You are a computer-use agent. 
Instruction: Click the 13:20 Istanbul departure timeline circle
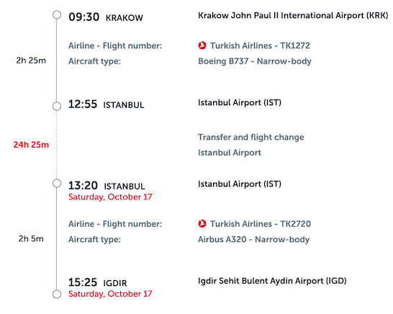point(57,184)
